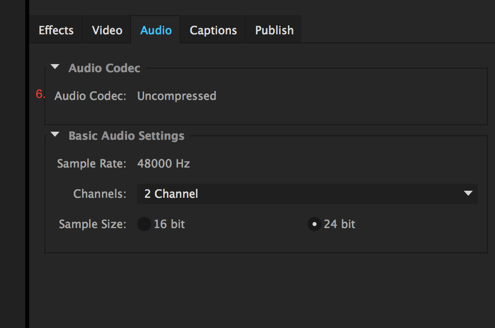Click the Sample Size label
Screen dimensions: 495x328
(x=92, y=224)
